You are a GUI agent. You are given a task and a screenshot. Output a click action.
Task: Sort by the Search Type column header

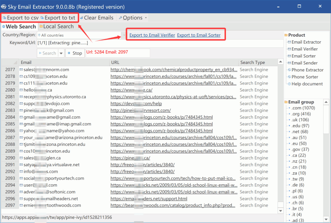(258, 63)
